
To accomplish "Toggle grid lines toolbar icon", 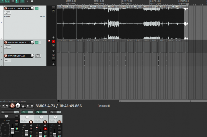I will (x=22, y=1).
